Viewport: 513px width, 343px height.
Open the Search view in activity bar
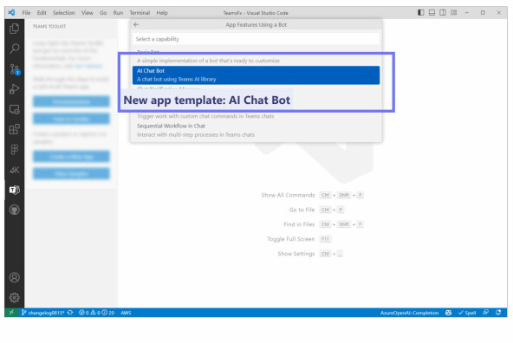(14, 49)
